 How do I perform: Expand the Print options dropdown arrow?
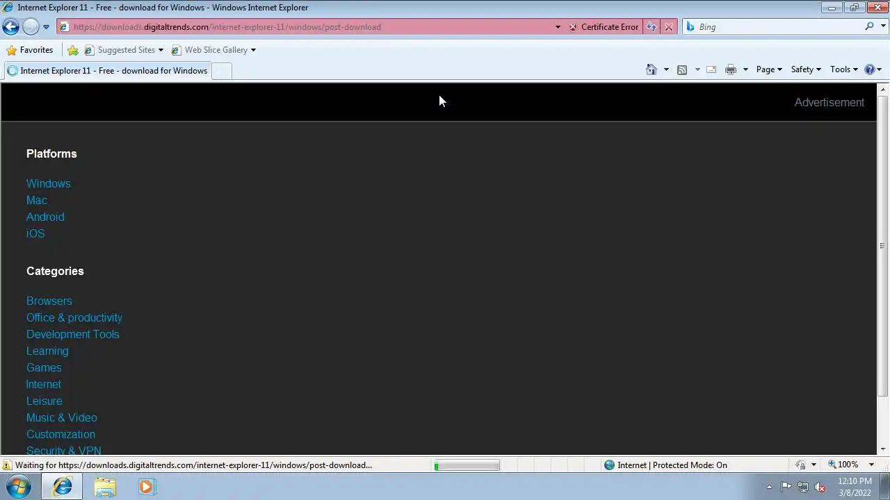(x=745, y=69)
